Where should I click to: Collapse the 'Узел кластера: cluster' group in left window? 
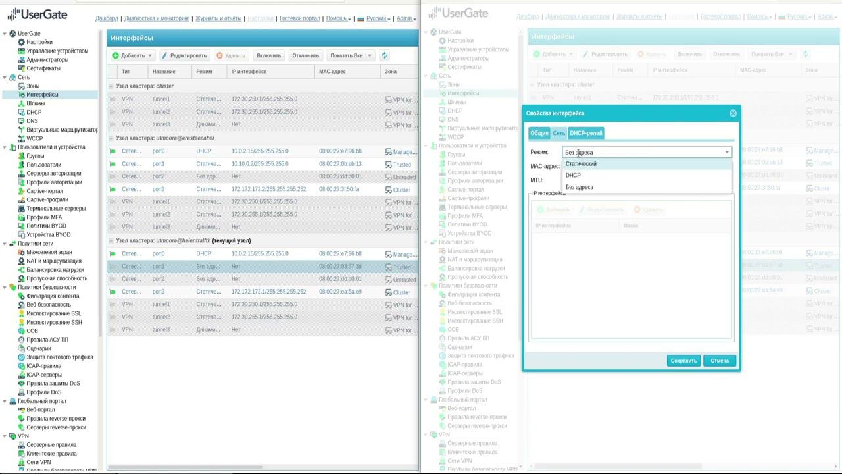111,86
